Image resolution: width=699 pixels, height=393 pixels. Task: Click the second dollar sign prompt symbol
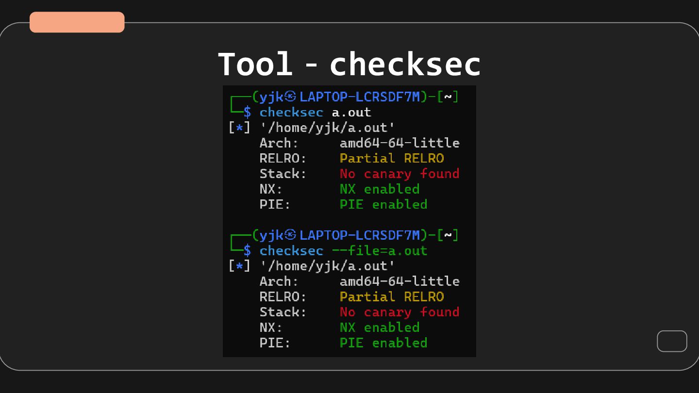click(248, 250)
